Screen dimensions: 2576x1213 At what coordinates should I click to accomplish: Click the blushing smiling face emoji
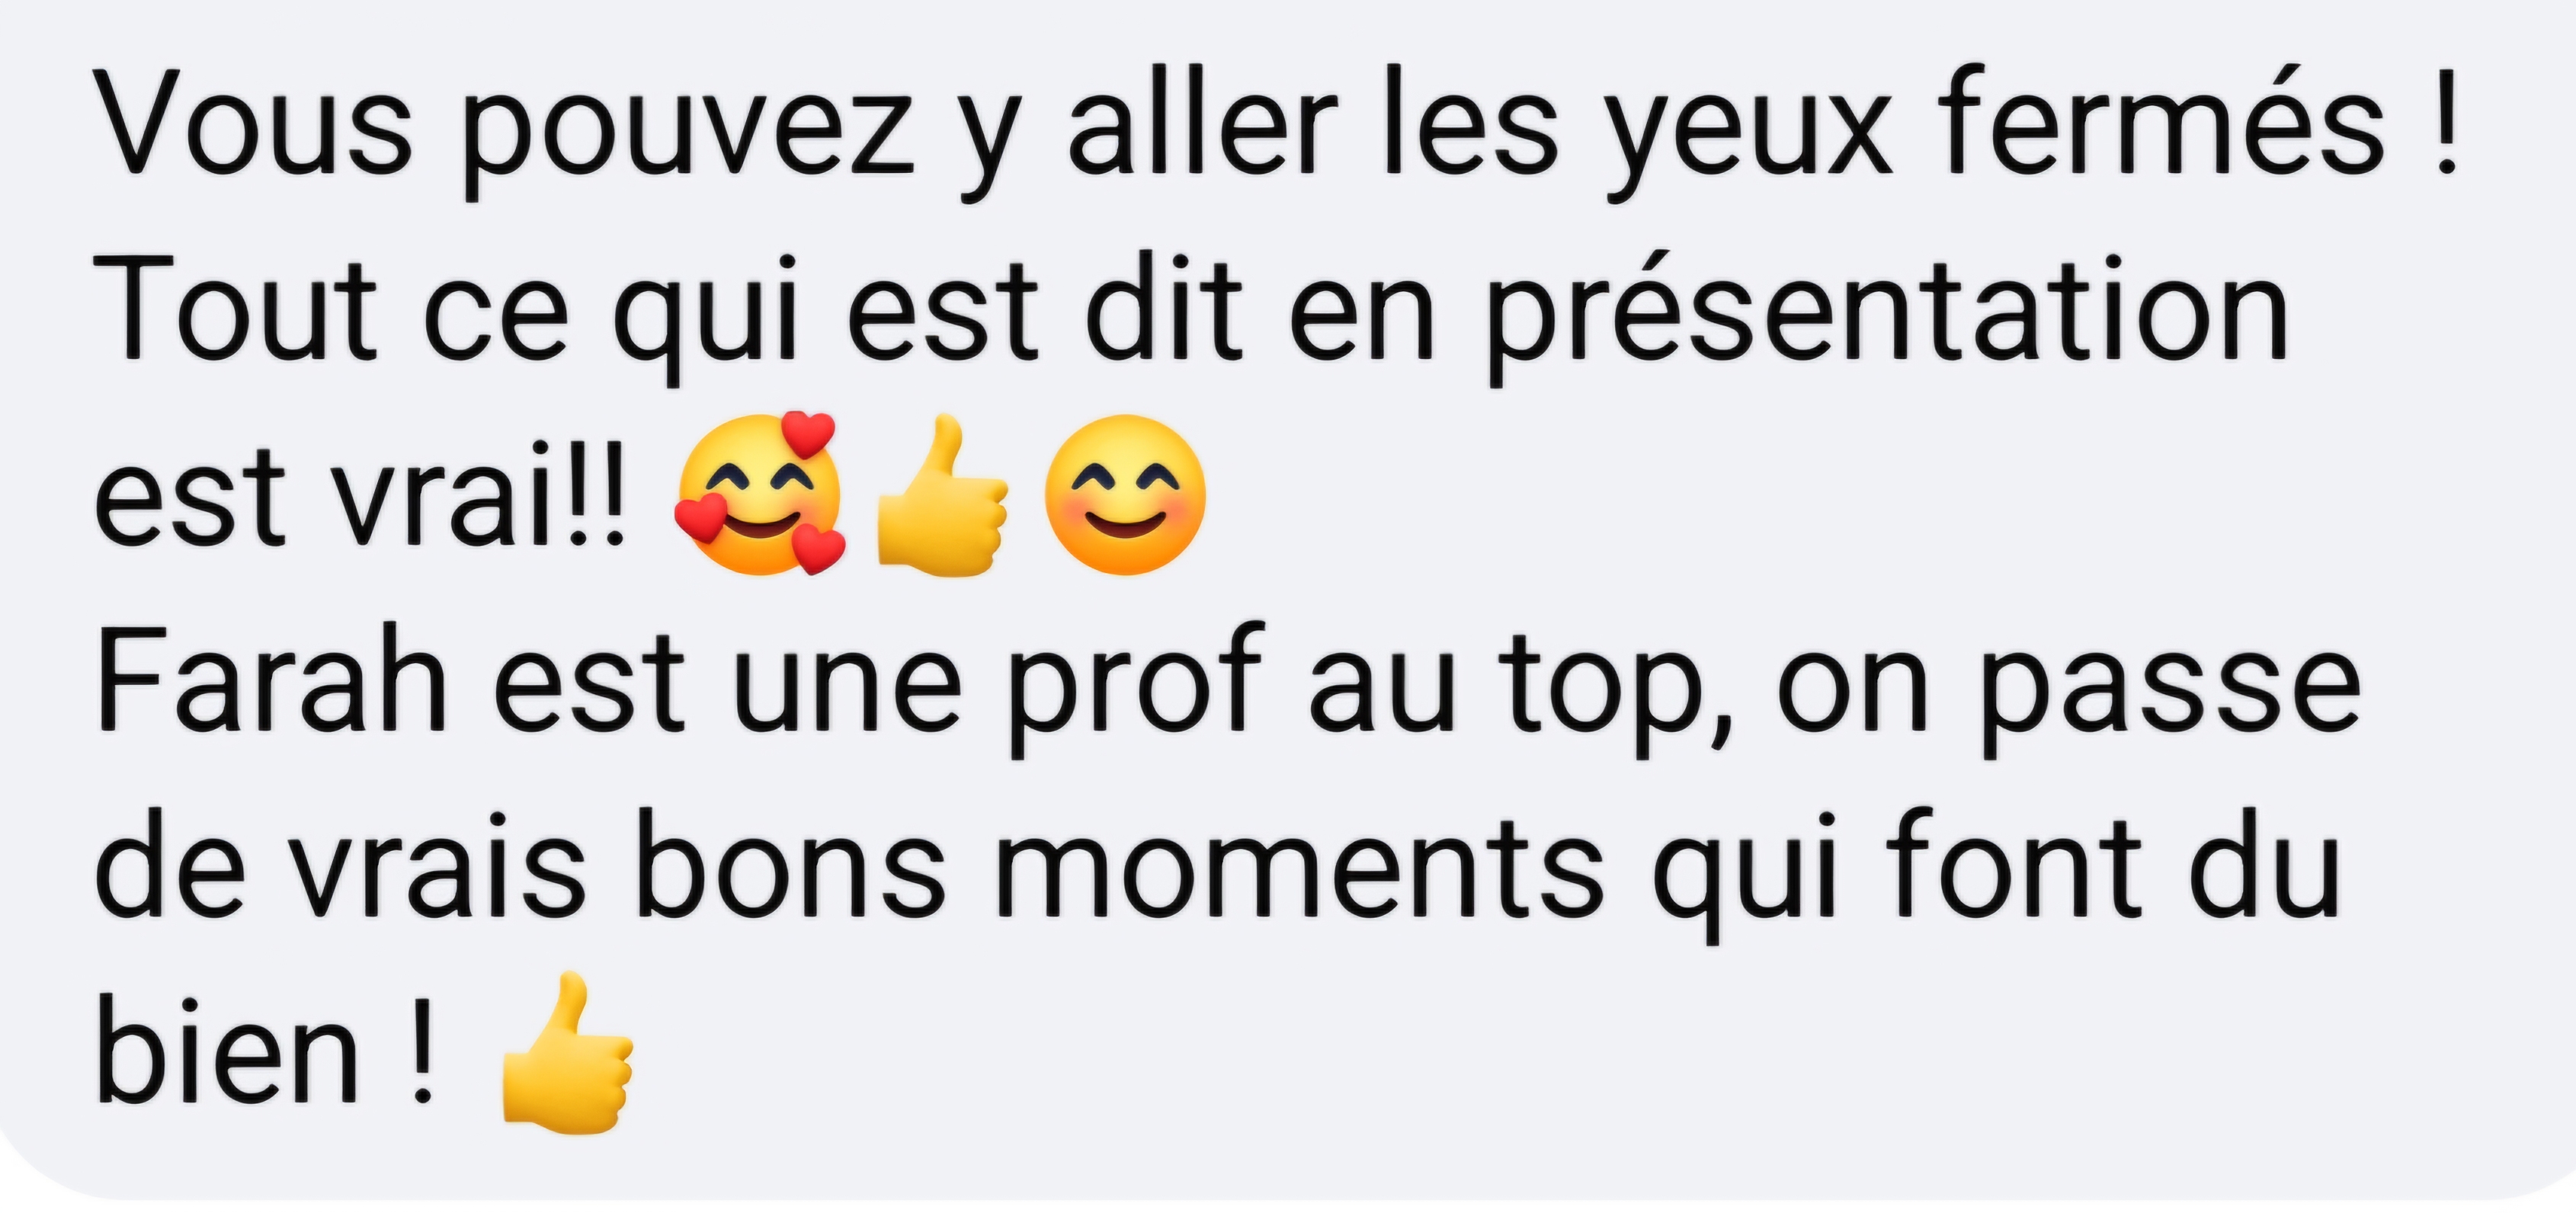[x=1125, y=494]
